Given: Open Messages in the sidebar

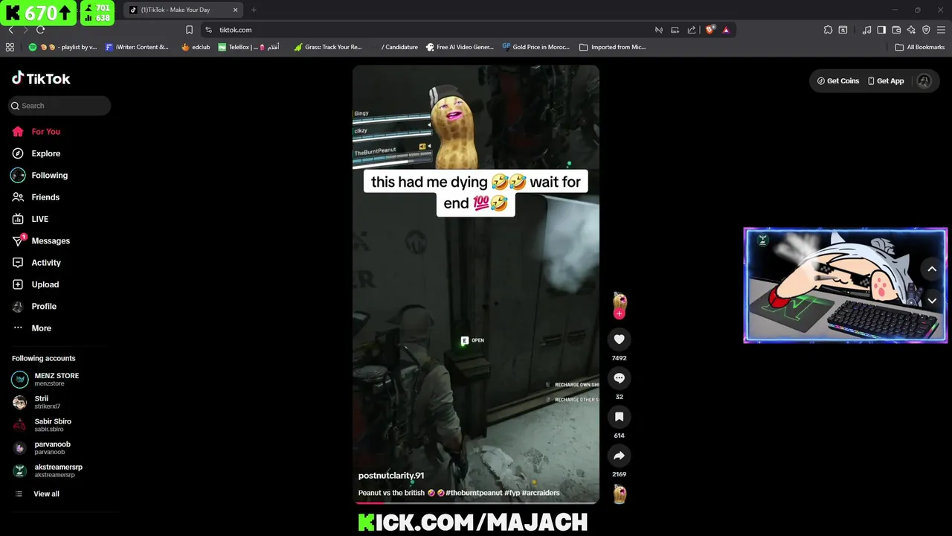Looking at the screenshot, I should pyautogui.click(x=41, y=240).
